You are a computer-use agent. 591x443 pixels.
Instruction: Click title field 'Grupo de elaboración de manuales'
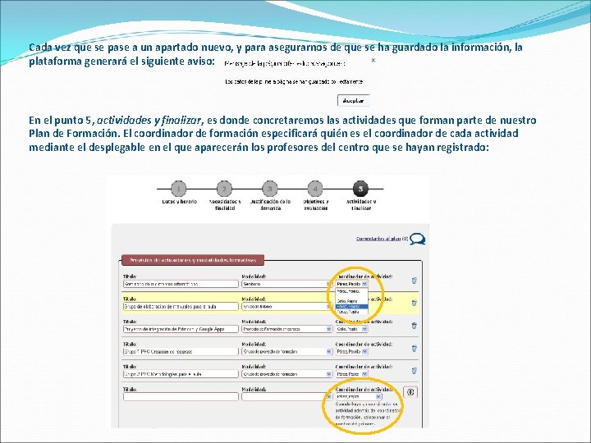(x=181, y=307)
